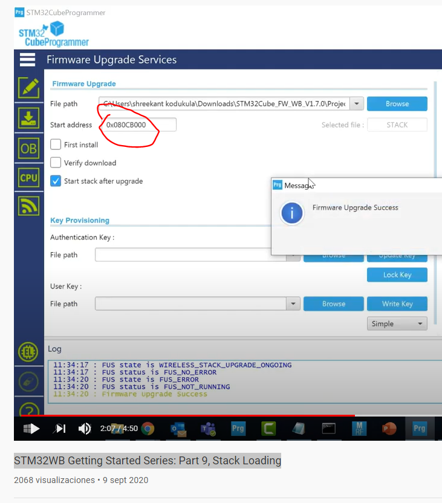Skip to next video
Image resolution: width=442 pixels, height=503 pixels.
tap(60, 428)
